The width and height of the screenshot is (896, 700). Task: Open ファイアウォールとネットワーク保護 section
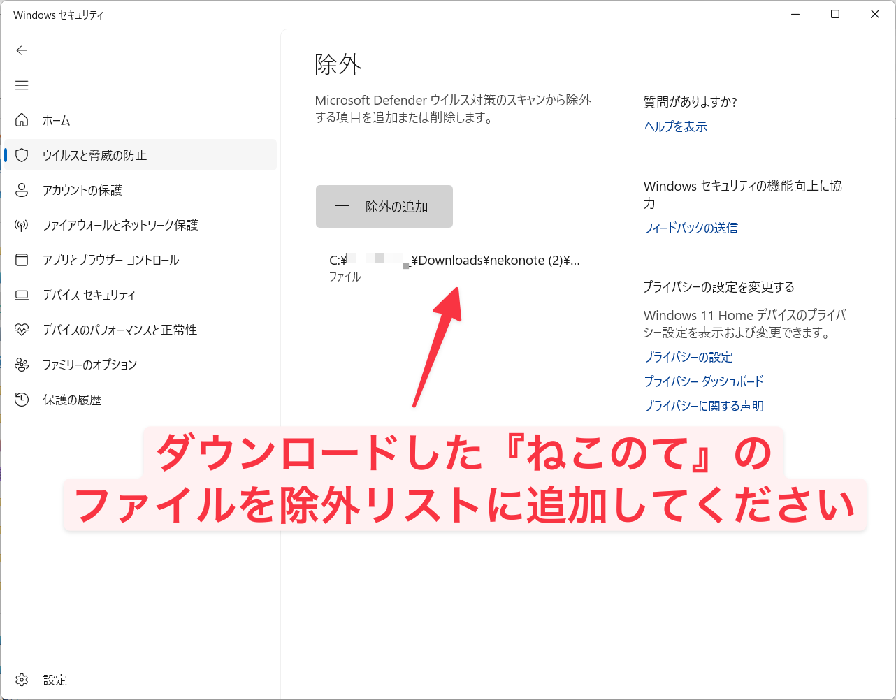click(140, 225)
